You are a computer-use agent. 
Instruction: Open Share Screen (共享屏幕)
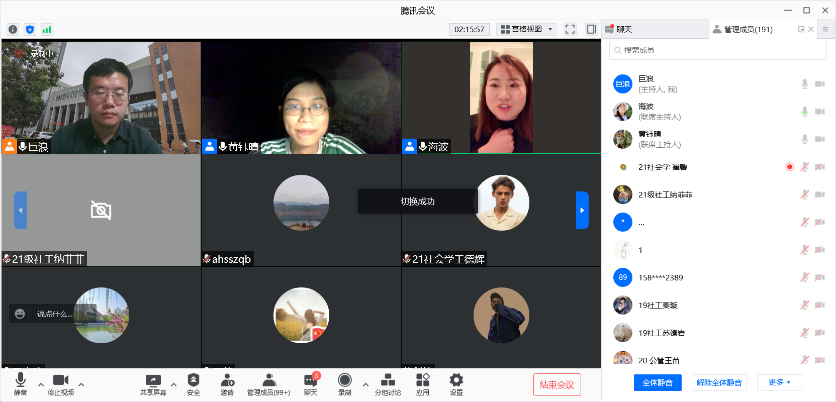click(x=153, y=384)
